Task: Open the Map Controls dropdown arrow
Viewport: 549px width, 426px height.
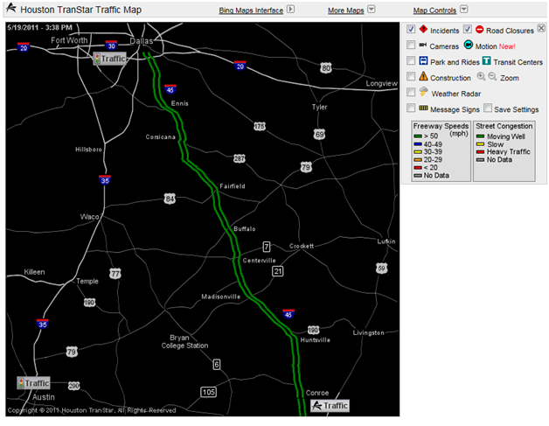Action: coord(463,10)
